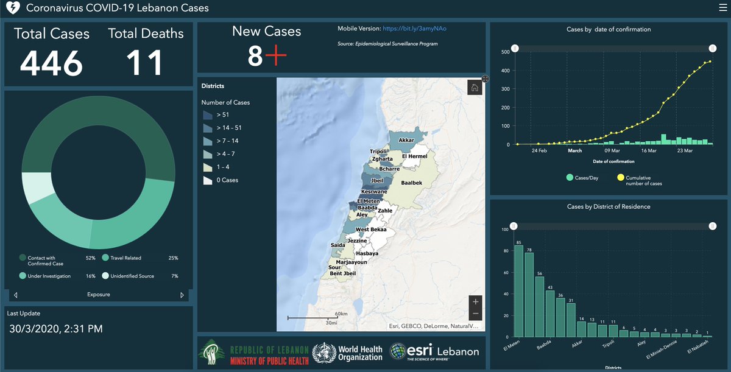Viewport: 731px width, 372px height.
Task: Click the Akkar bar with 14 cases
Action: pos(581,329)
